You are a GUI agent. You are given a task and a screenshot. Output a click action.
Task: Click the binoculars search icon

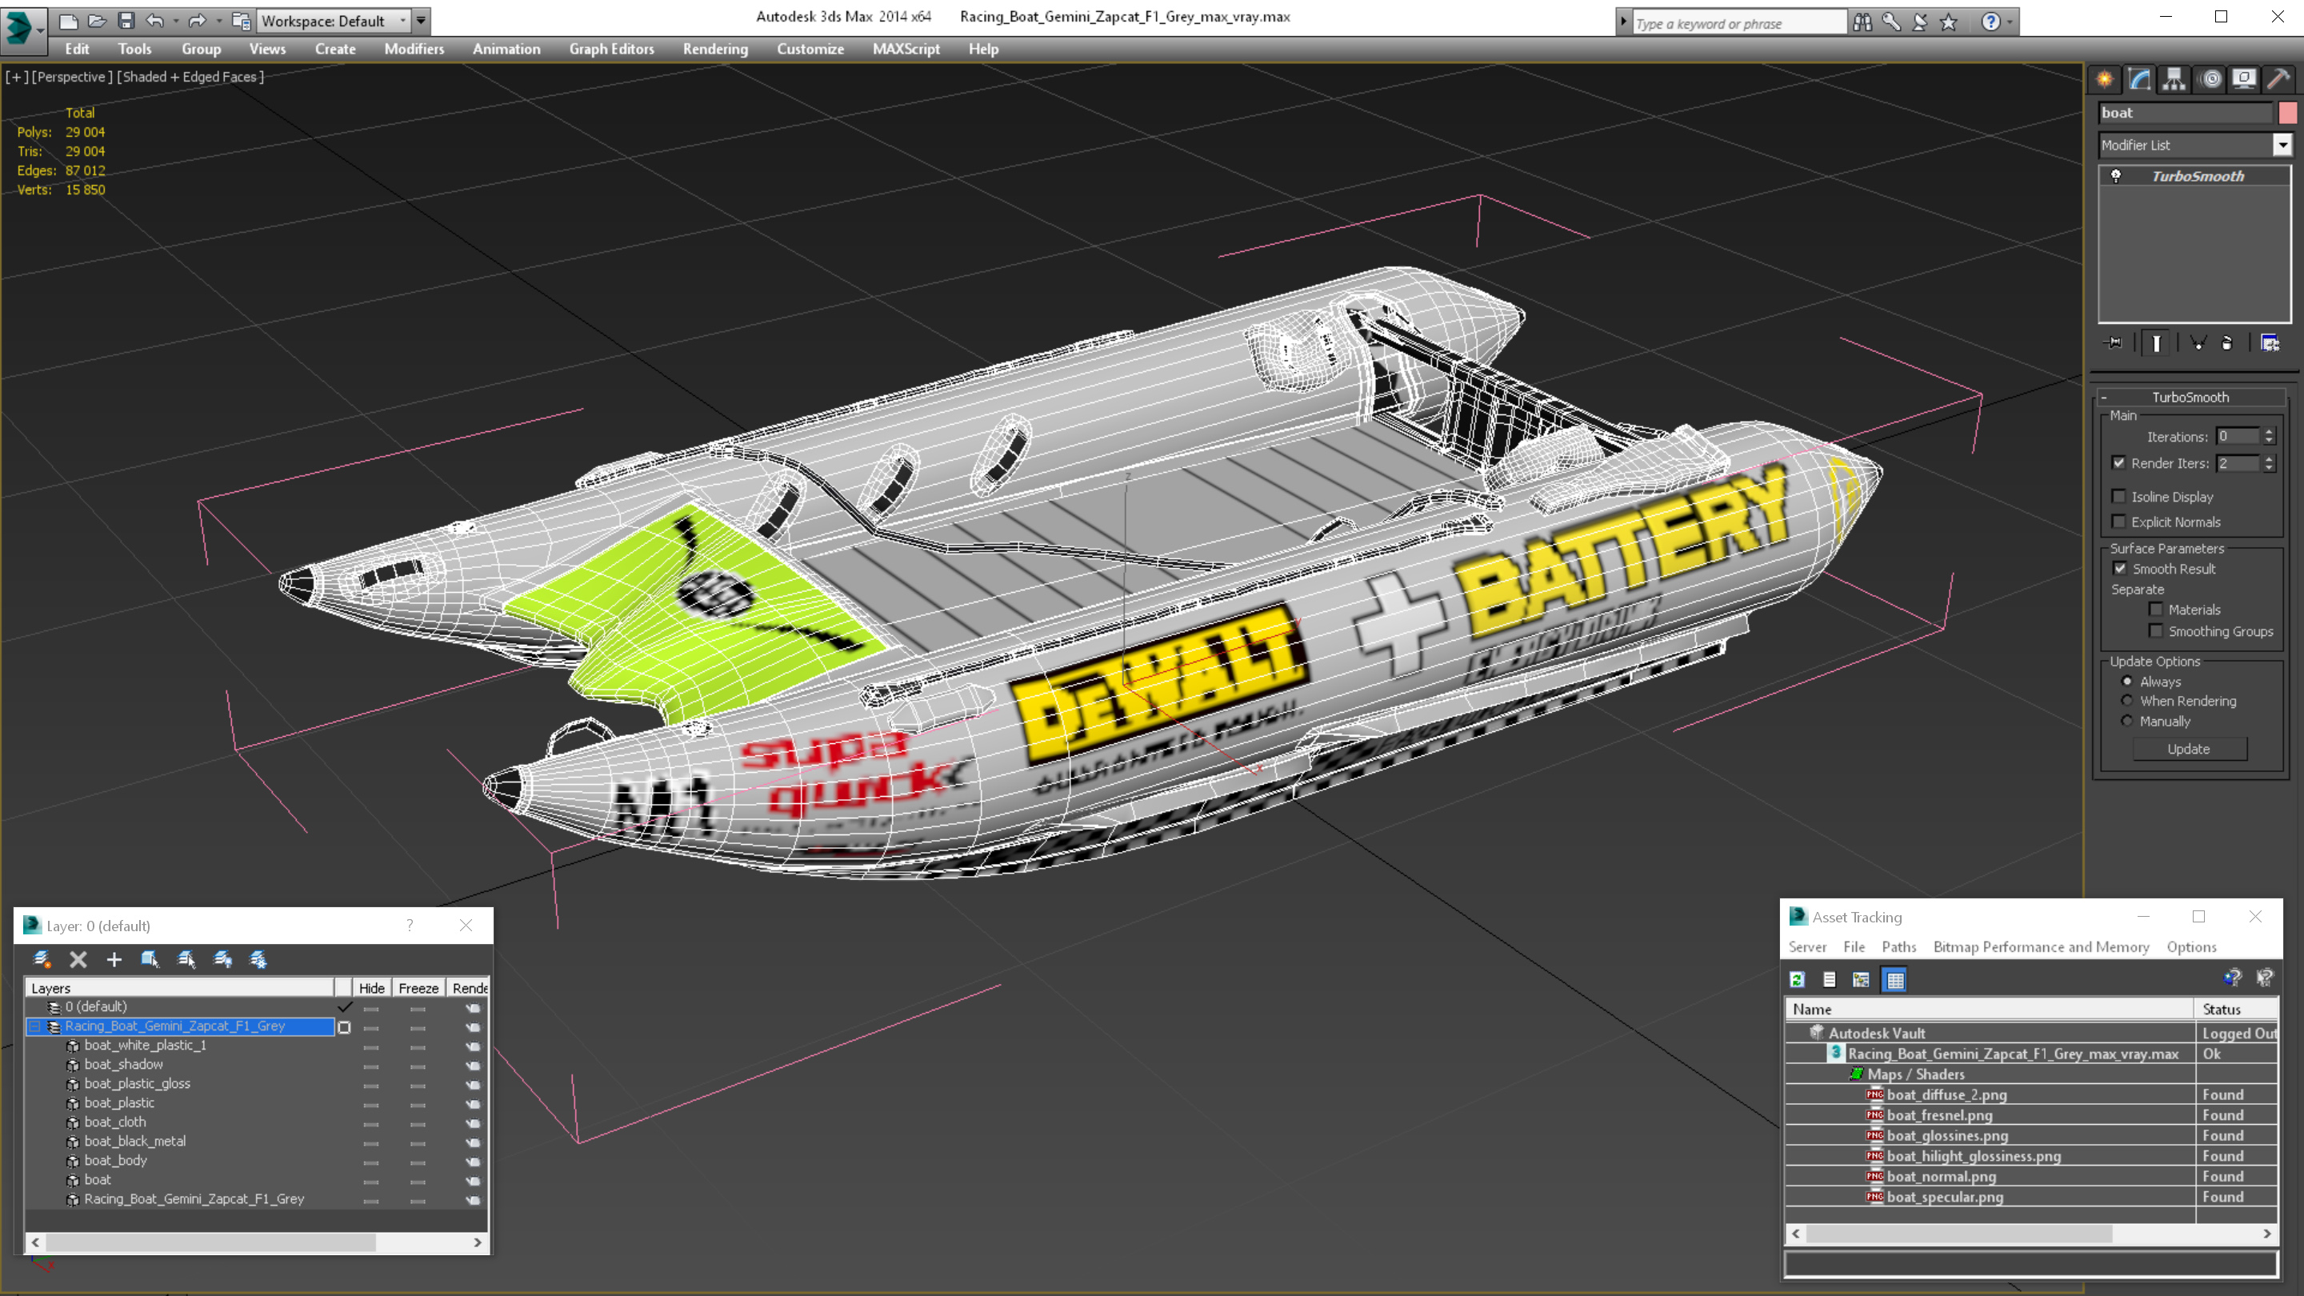click(1862, 22)
